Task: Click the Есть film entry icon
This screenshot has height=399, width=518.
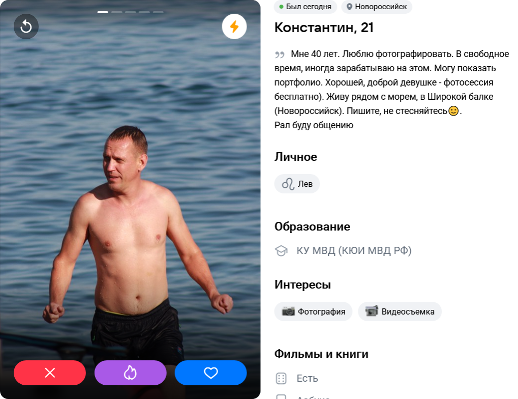Action: click(x=281, y=378)
